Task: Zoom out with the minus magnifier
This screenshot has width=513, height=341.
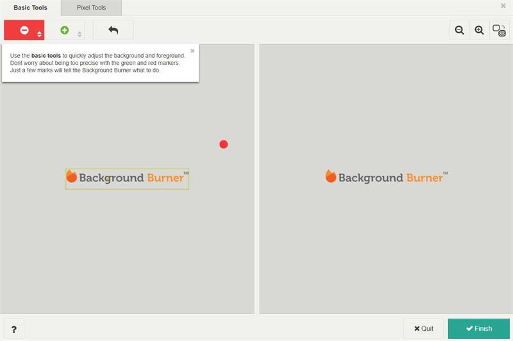Action: tap(460, 30)
